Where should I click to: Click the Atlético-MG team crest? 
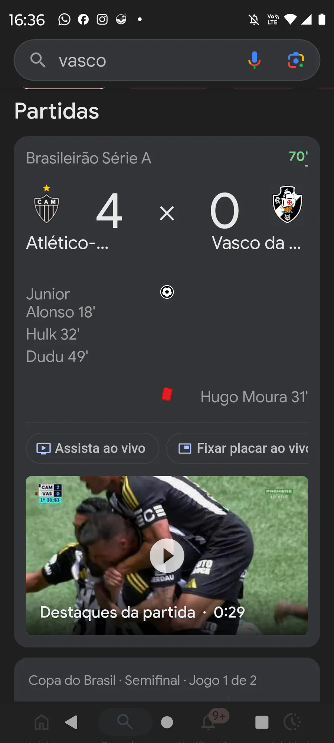(46, 205)
